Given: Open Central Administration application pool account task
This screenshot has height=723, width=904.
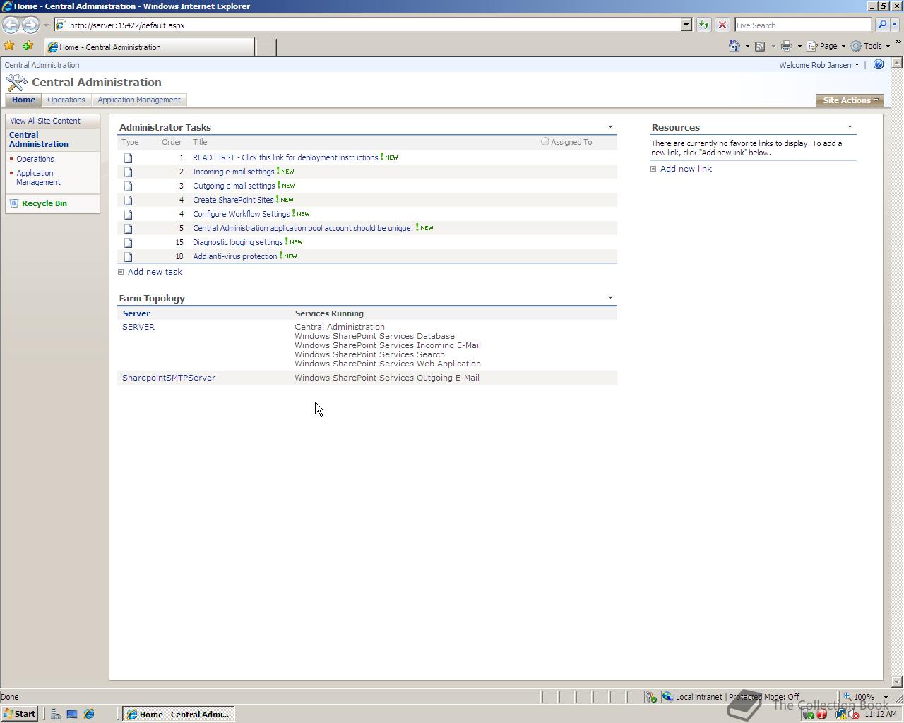Looking at the screenshot, I should pyautogui.click(x=303, y=228).
